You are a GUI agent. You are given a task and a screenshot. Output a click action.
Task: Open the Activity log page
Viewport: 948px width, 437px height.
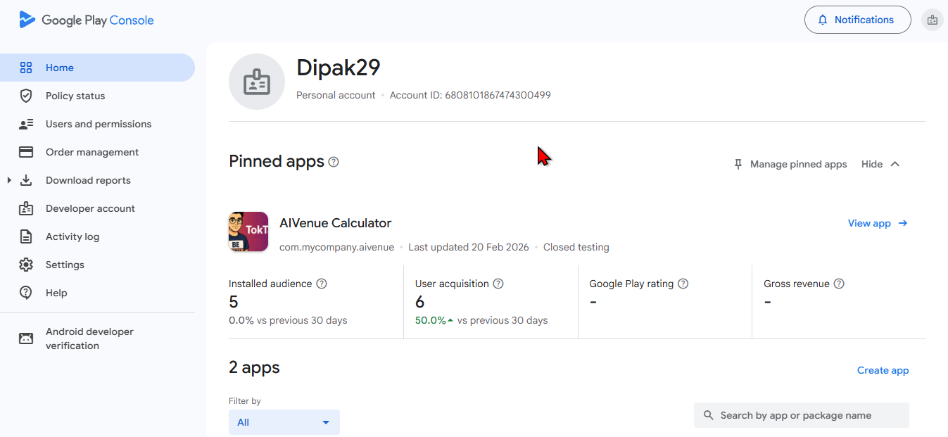[72, 236]
